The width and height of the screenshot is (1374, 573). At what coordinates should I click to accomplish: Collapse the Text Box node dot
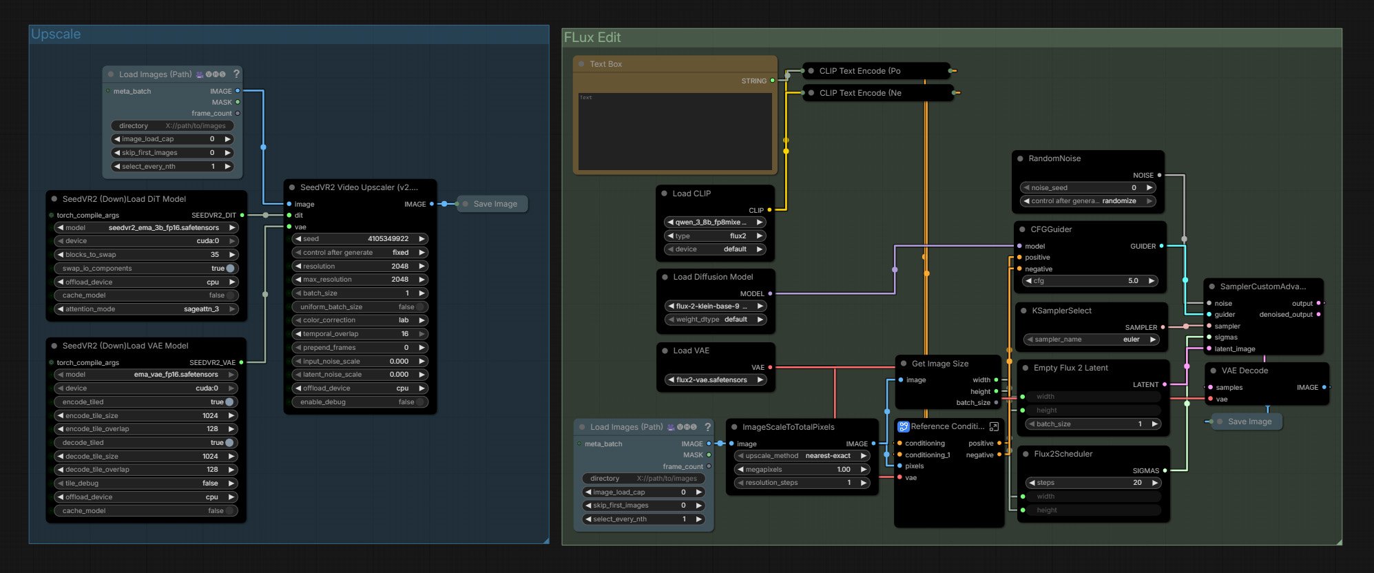point(582,64)
